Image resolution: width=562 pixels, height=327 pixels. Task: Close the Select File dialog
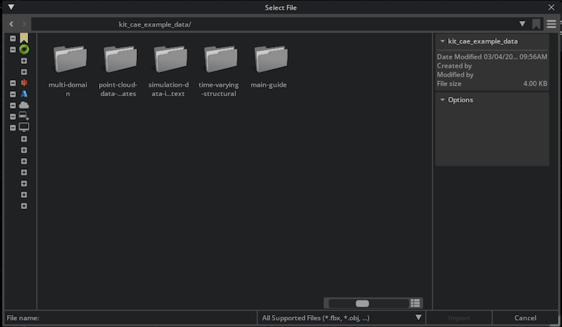551,7
